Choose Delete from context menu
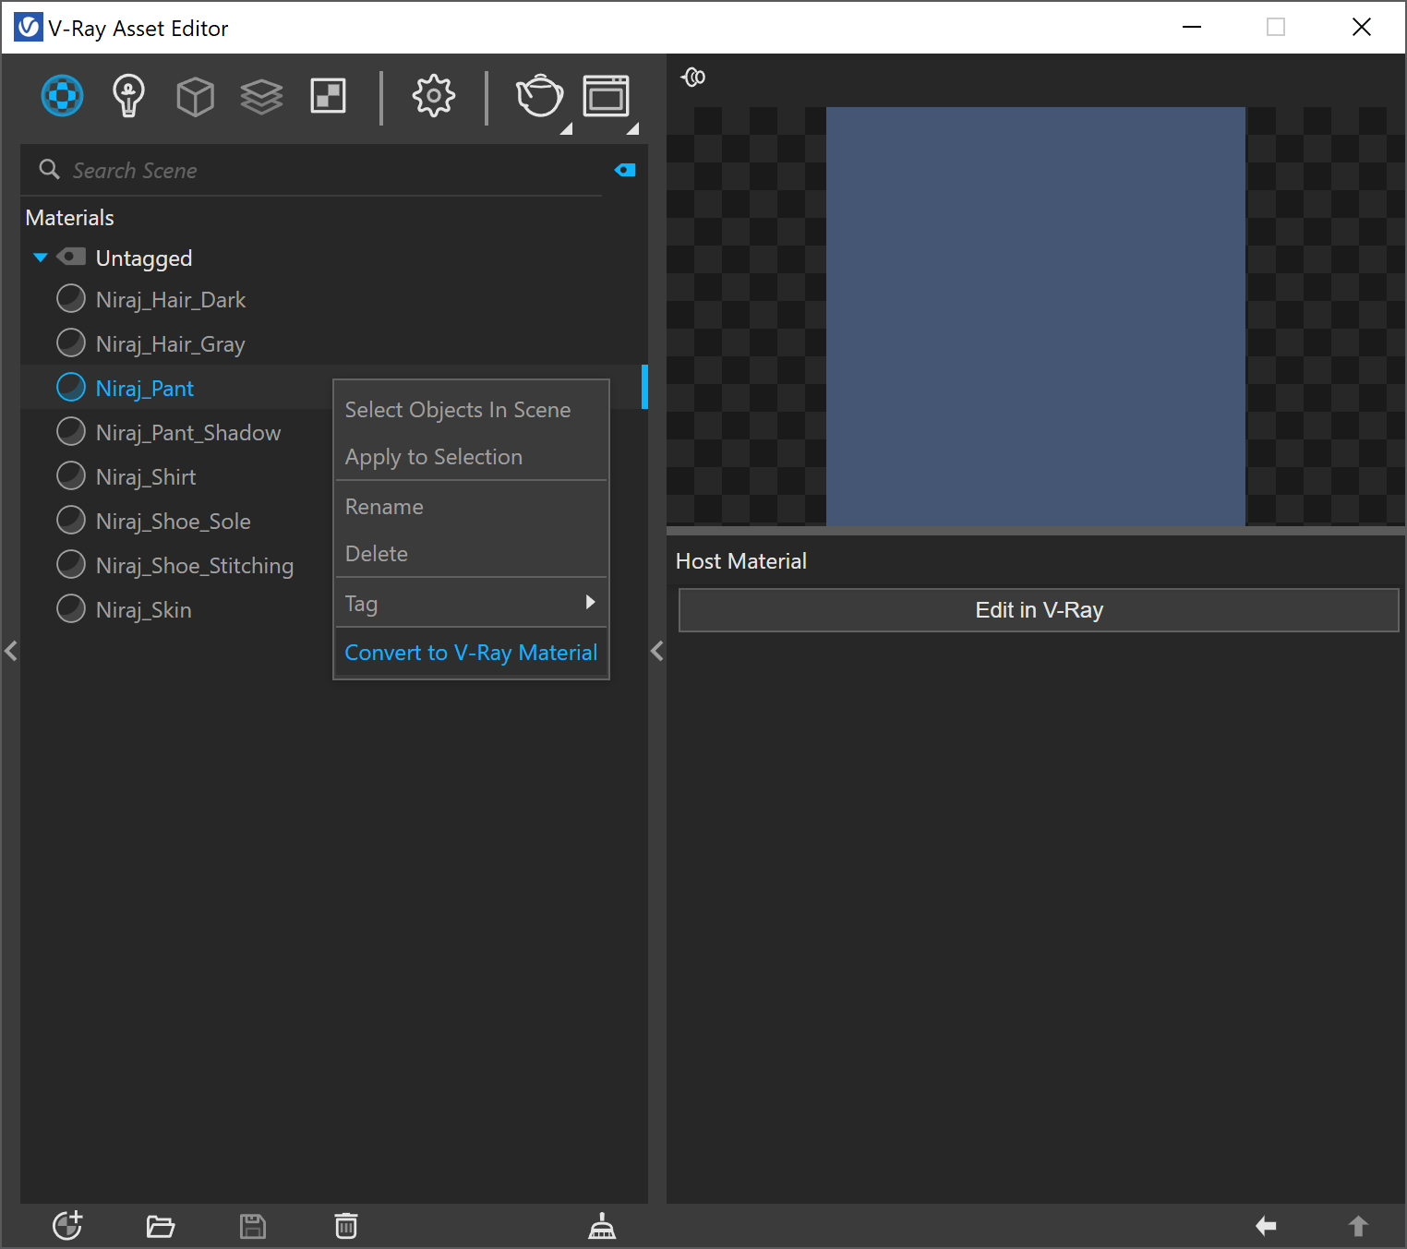 (471, 554)
